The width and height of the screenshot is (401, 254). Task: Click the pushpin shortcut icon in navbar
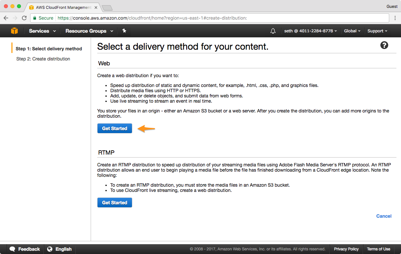point(124,31)
